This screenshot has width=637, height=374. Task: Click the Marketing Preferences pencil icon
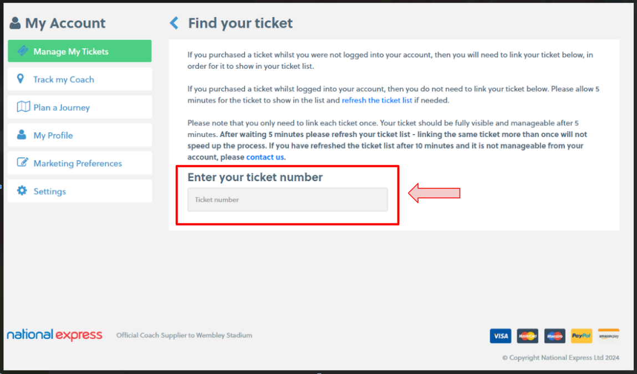[21, 163]
